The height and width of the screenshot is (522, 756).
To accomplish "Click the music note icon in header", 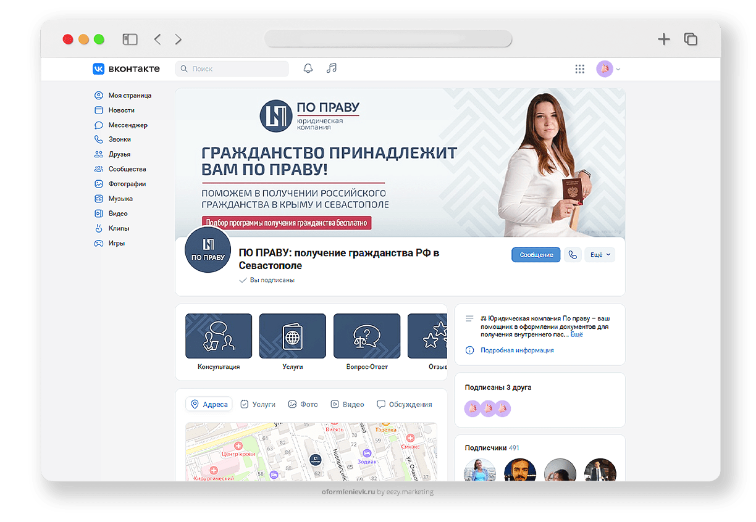I will coord(332,68).
